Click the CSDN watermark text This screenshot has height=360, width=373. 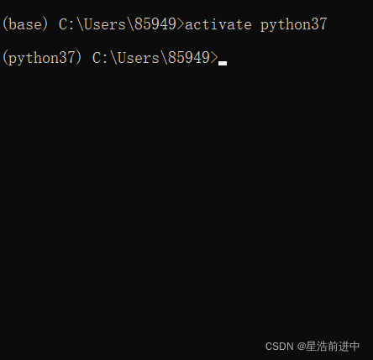(279, 347)
